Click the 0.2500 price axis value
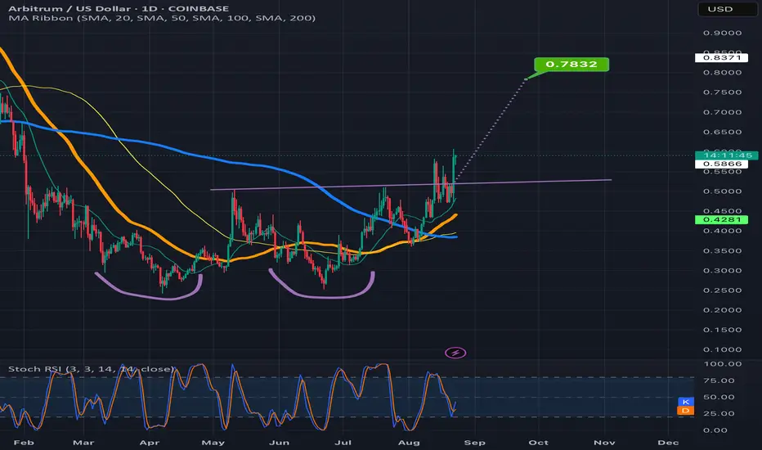The width and height of the screenshot is (762, 450). point(722,290)
